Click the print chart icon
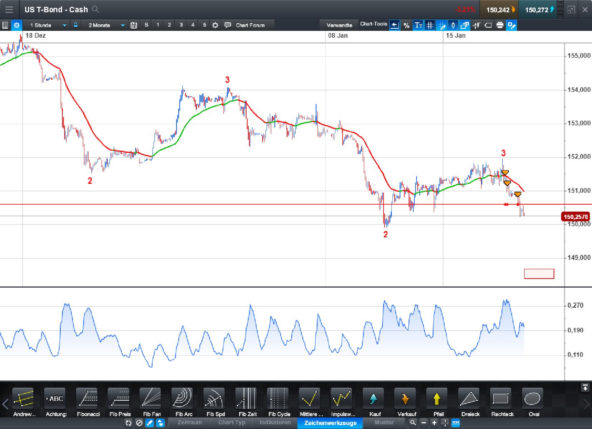The width and height of the screenshot is (592, 429). [x=500, y=25]
